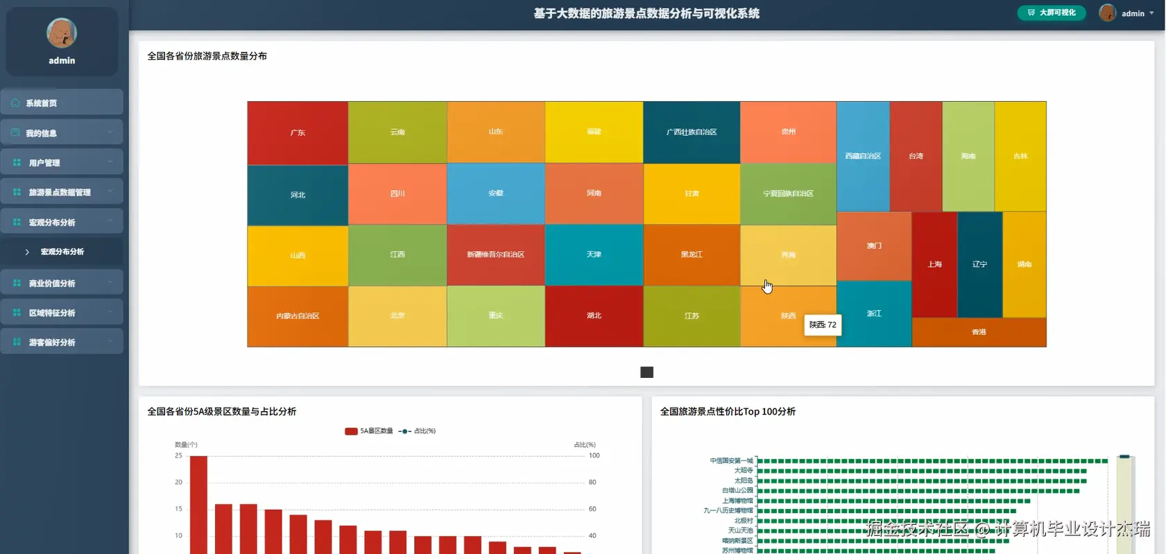Select the 内蒙古自治区 treemap block
Image resolution: width=1166 pixels, height=554 pixels.
(x=298, y=316)
